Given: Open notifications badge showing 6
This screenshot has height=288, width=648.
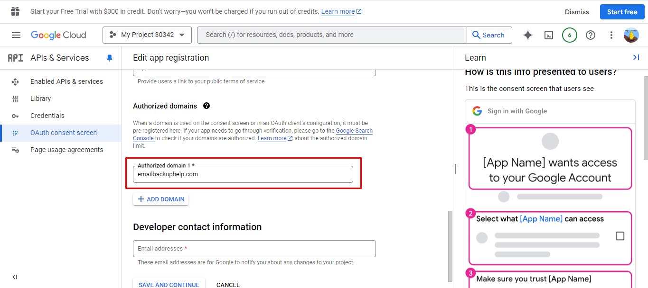Looking at the screenshot, I should click(x=570, y=35).
